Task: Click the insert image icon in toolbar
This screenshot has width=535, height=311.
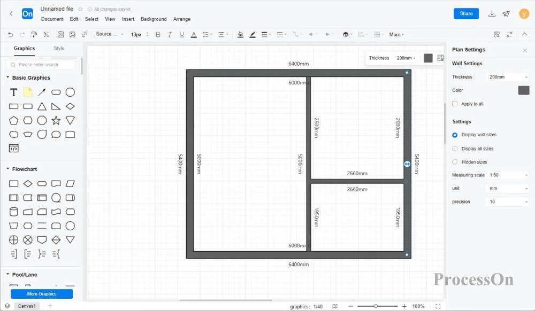Action: pos(72,34)
